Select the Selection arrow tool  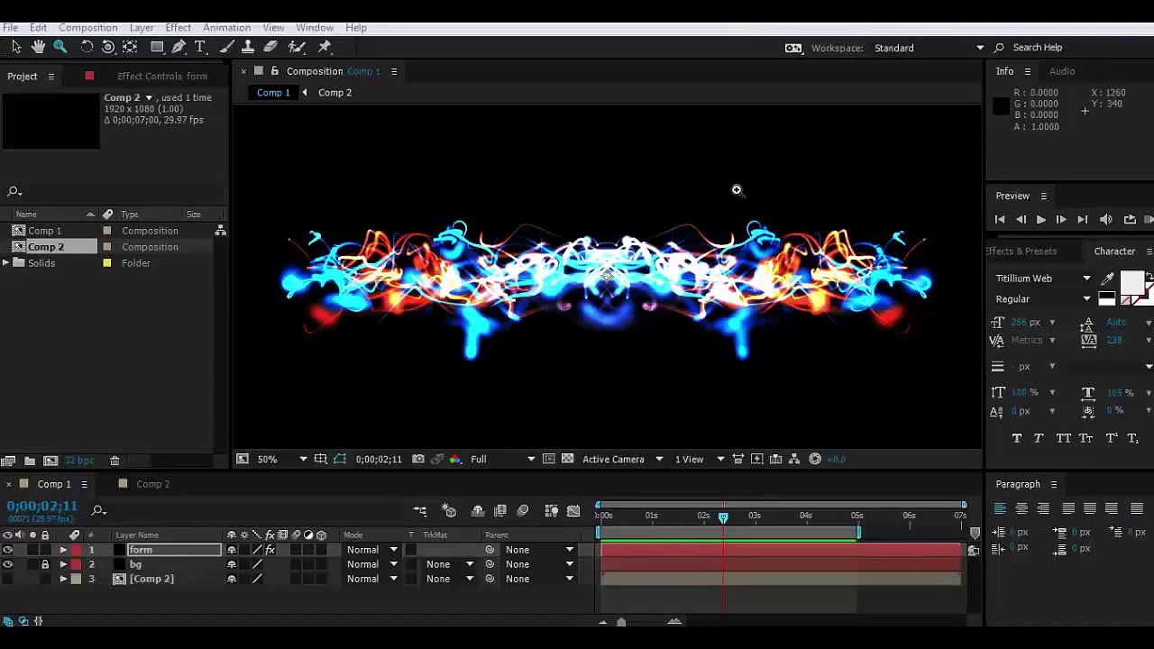16,47
